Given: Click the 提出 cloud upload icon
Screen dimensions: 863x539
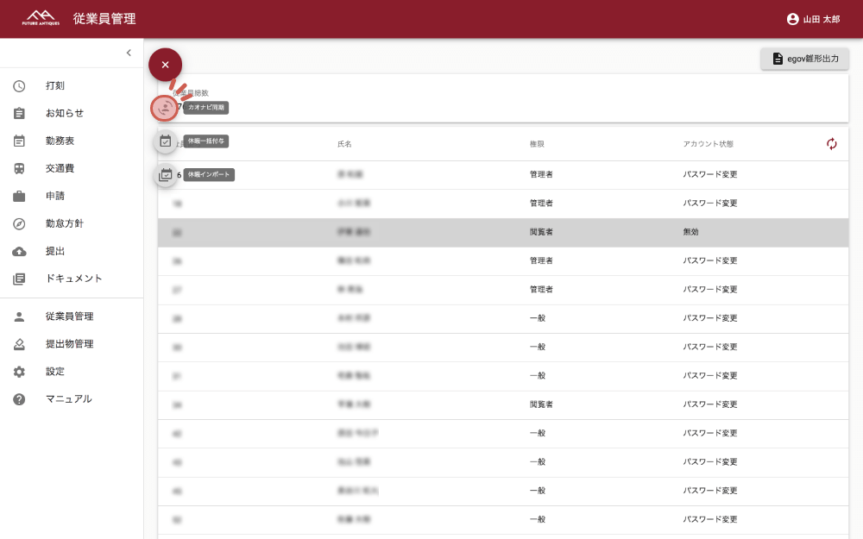Looking at the screenshot, I should (x=19, y=251).
